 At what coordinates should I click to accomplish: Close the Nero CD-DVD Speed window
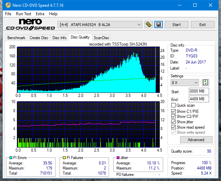click(x=211, y=5)
